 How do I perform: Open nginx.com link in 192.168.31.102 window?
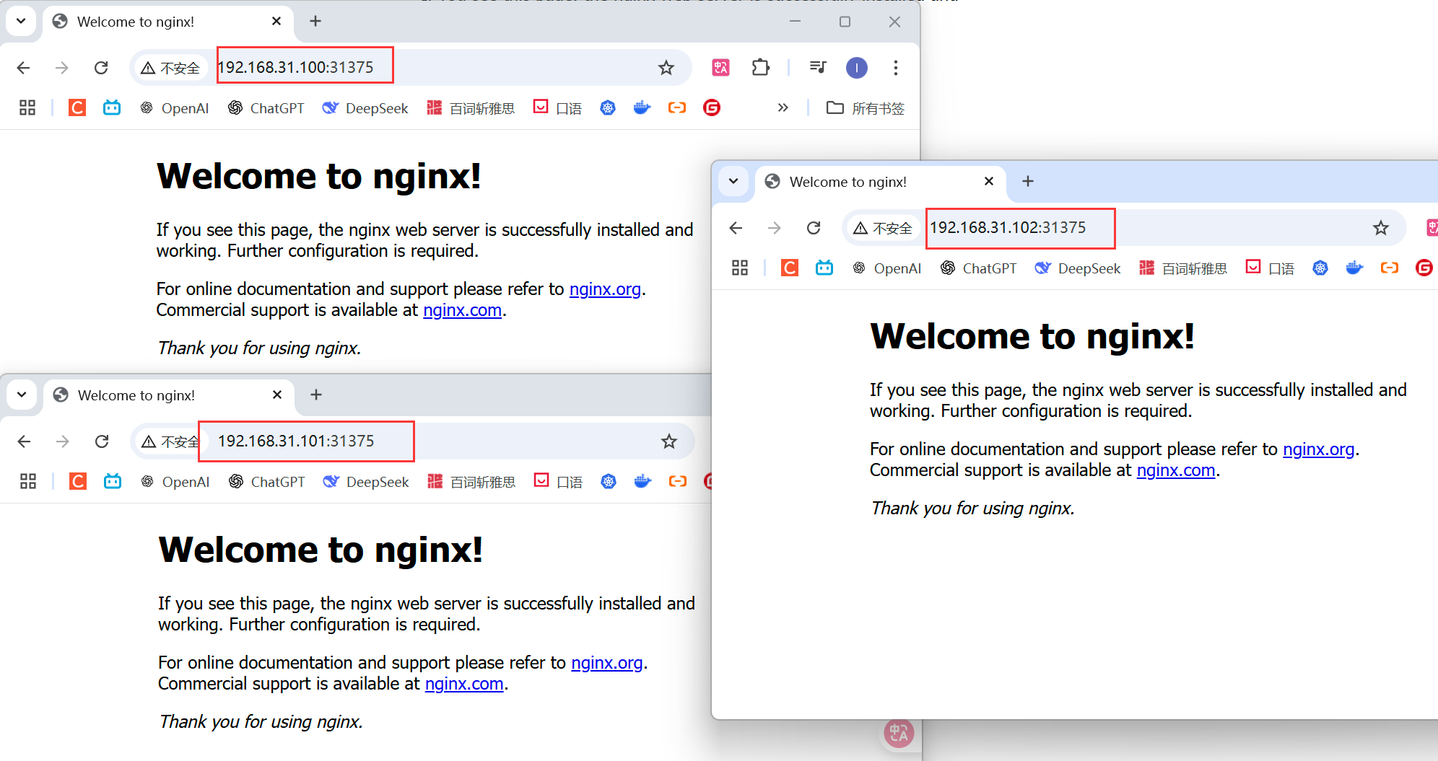(1176, 470)
